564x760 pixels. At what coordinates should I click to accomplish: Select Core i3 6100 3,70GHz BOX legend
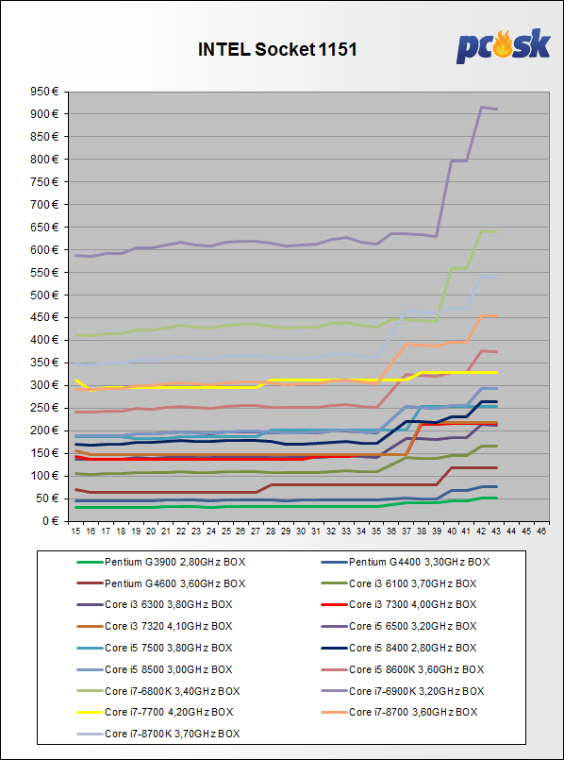[x=399, y=583]
